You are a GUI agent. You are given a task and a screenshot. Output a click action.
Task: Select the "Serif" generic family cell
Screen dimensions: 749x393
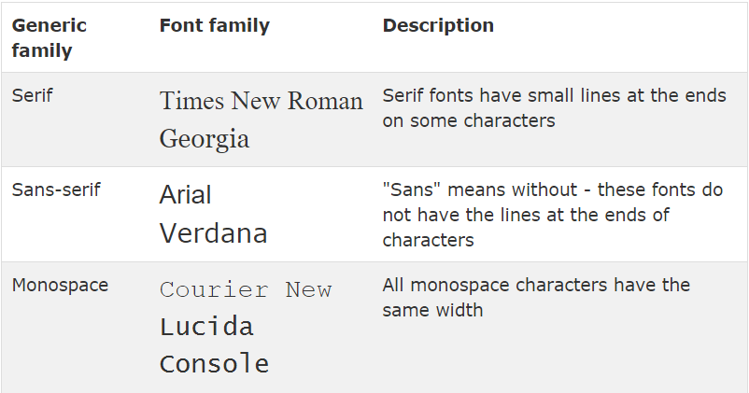32,95
